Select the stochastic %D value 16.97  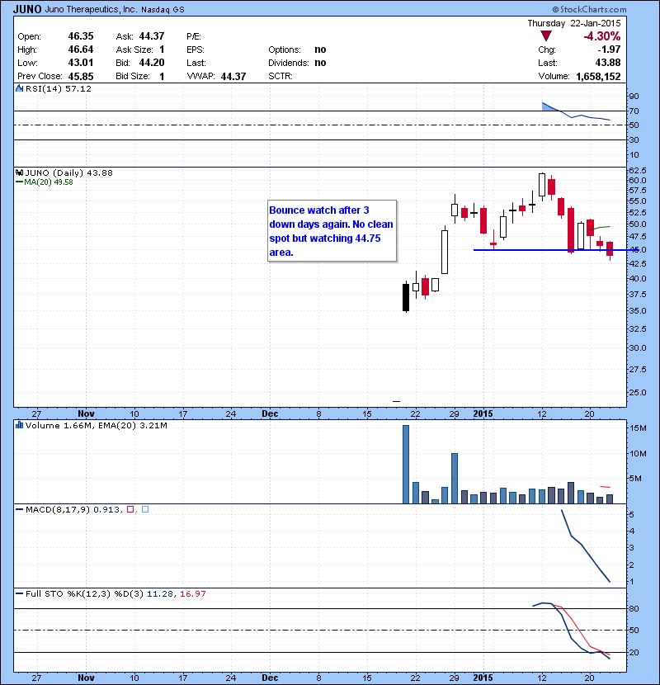[192, 593]
